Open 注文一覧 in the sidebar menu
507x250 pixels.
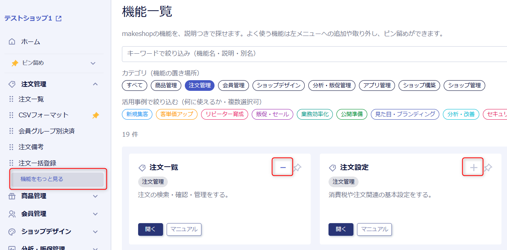pyautogui.click(x=31, y=99)
